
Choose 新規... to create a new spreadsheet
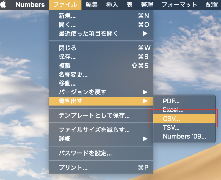pyautogui.click(x=101, y=16)
